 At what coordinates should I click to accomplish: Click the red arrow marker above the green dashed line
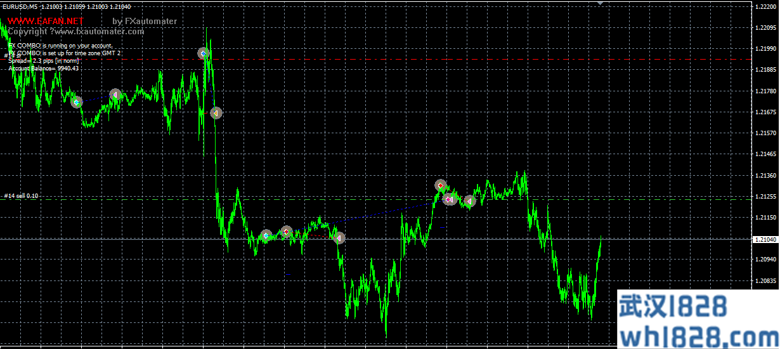point(441,185)
